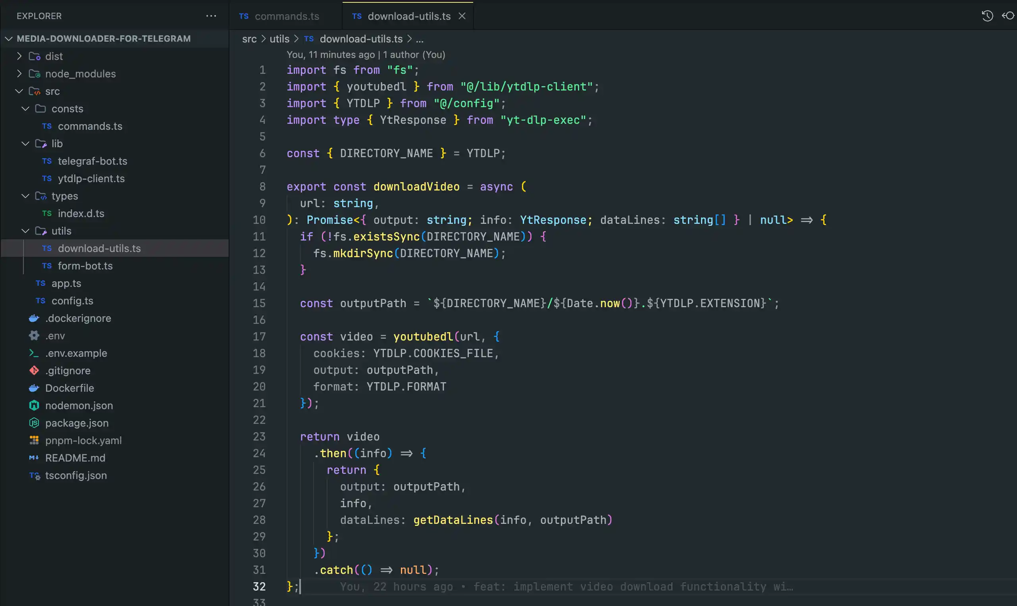Click the go back revision icon

1008,16
